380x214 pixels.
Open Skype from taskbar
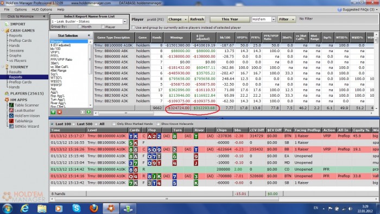point(77,209)
